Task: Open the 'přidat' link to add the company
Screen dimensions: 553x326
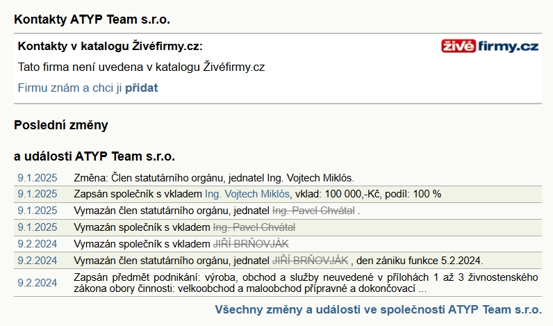Action: click(x=142, y=88)
